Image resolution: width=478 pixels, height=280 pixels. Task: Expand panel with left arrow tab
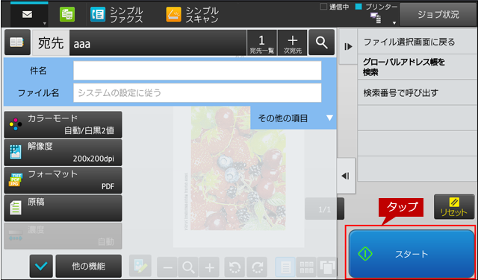pos(346,176)
